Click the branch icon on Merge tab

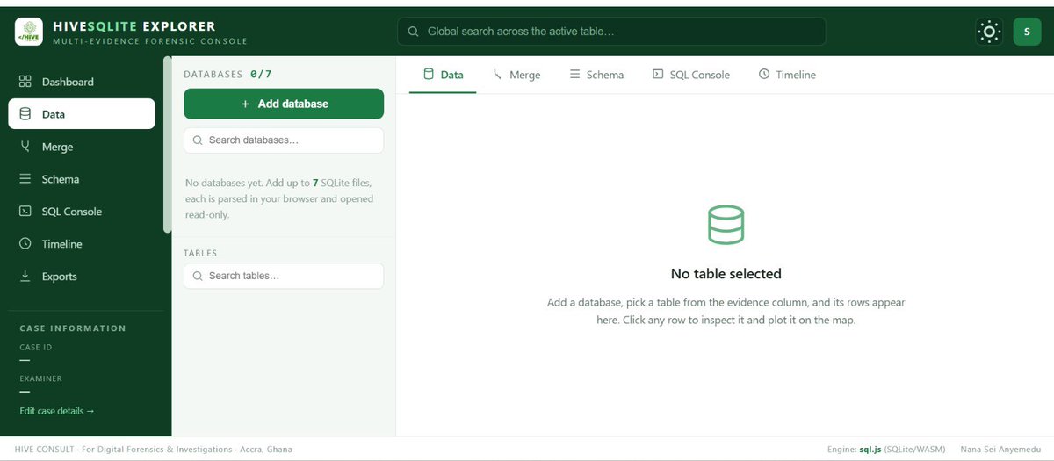click(x=498, y=75)
